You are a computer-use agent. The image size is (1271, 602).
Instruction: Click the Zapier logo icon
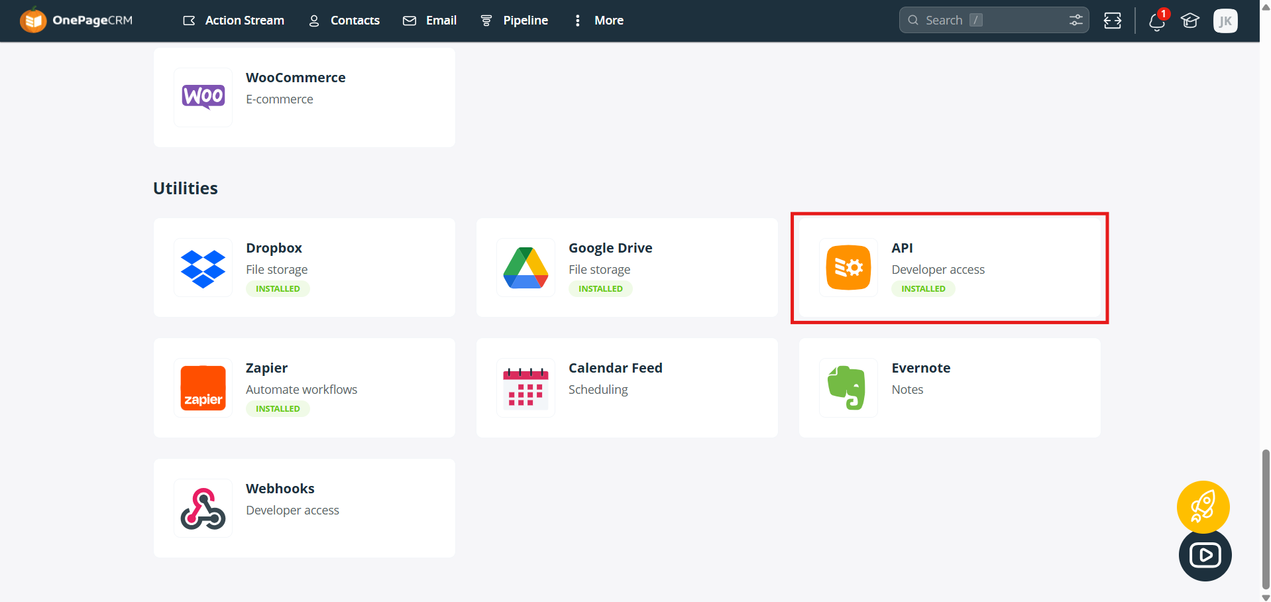203,388
